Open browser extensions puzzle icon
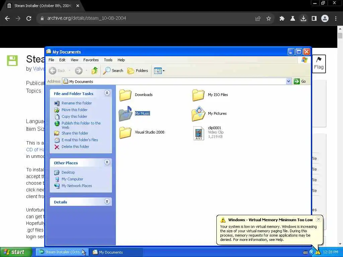Image resolution: width=343 pixels, height=257 pixels. (282, 18)
